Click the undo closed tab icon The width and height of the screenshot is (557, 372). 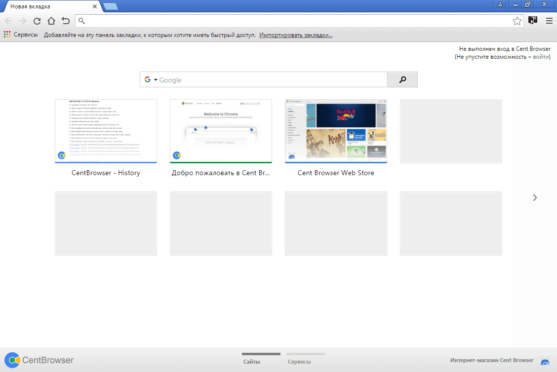pyautogui.click(x=65, y=21)
